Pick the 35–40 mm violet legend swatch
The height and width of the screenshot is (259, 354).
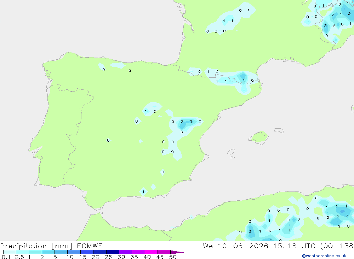(138, 252)
